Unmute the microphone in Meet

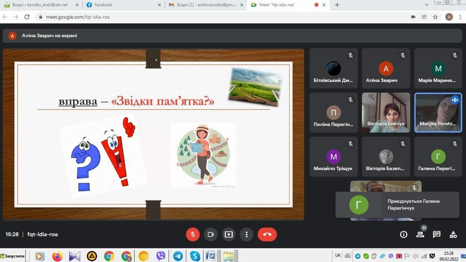(x=192, y=234)
